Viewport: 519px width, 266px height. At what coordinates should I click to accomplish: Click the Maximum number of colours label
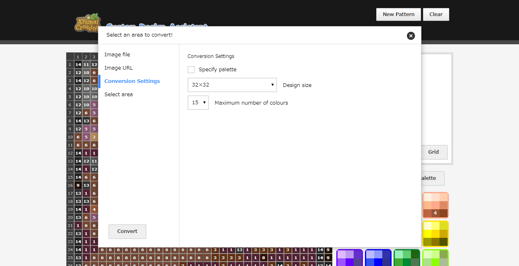pos(251,103)
